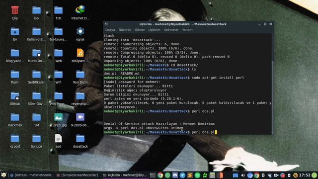Click the screen recorder camera tray icon
318x179 pixels.
276,175
